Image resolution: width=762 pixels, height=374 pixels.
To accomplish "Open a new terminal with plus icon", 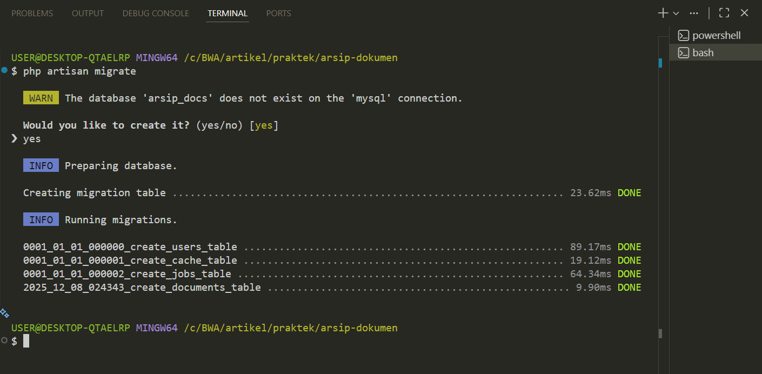I will click(x=663, y=14).
